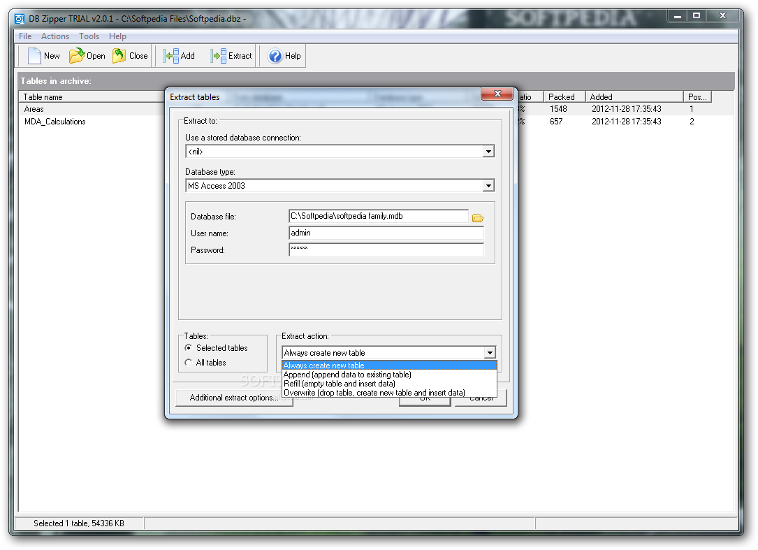This screenshot has width=758, height=550.
Task: Close the Extract tables dialog
Action: (497, 94)
